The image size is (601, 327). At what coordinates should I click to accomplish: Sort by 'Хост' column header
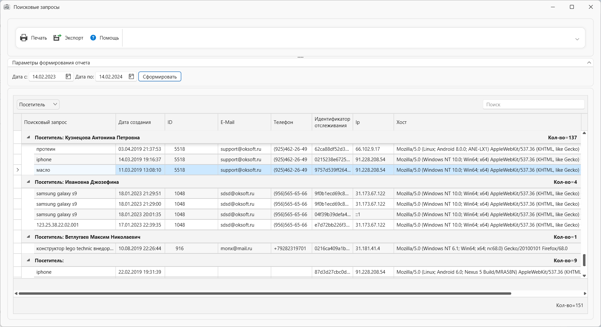click(x=487, y=122)
